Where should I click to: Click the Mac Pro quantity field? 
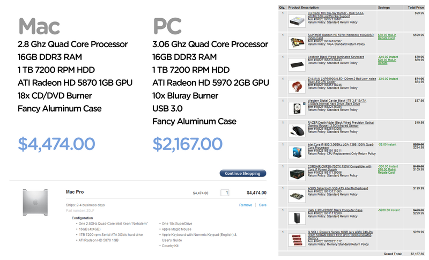[x=225, y=193]
